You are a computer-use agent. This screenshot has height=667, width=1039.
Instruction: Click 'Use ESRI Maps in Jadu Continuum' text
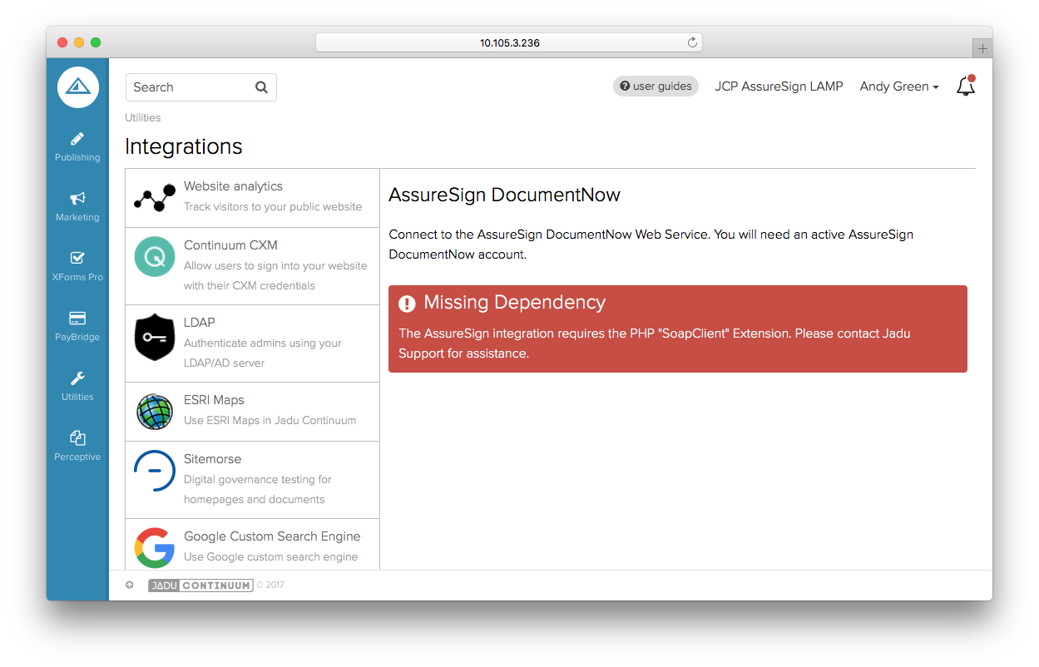(x=270, y=421)
